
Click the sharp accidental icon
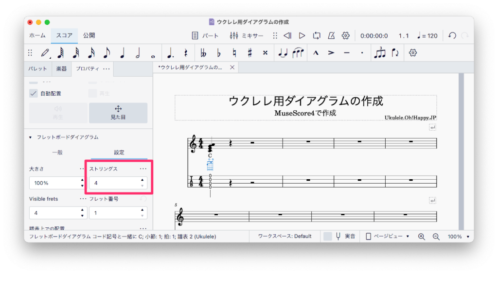point(249,52)
